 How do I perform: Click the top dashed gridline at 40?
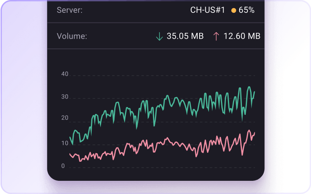(163, 76)
